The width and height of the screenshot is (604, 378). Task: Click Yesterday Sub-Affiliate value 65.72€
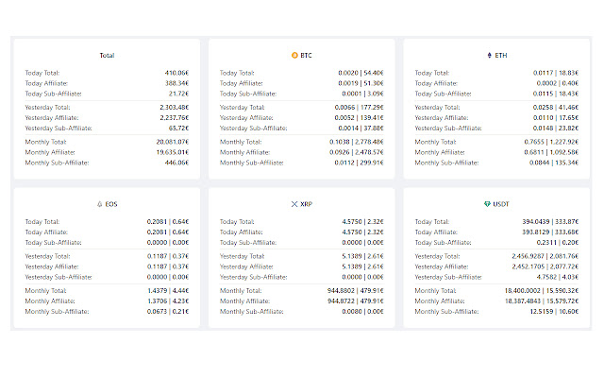click(x=178, y=129)
